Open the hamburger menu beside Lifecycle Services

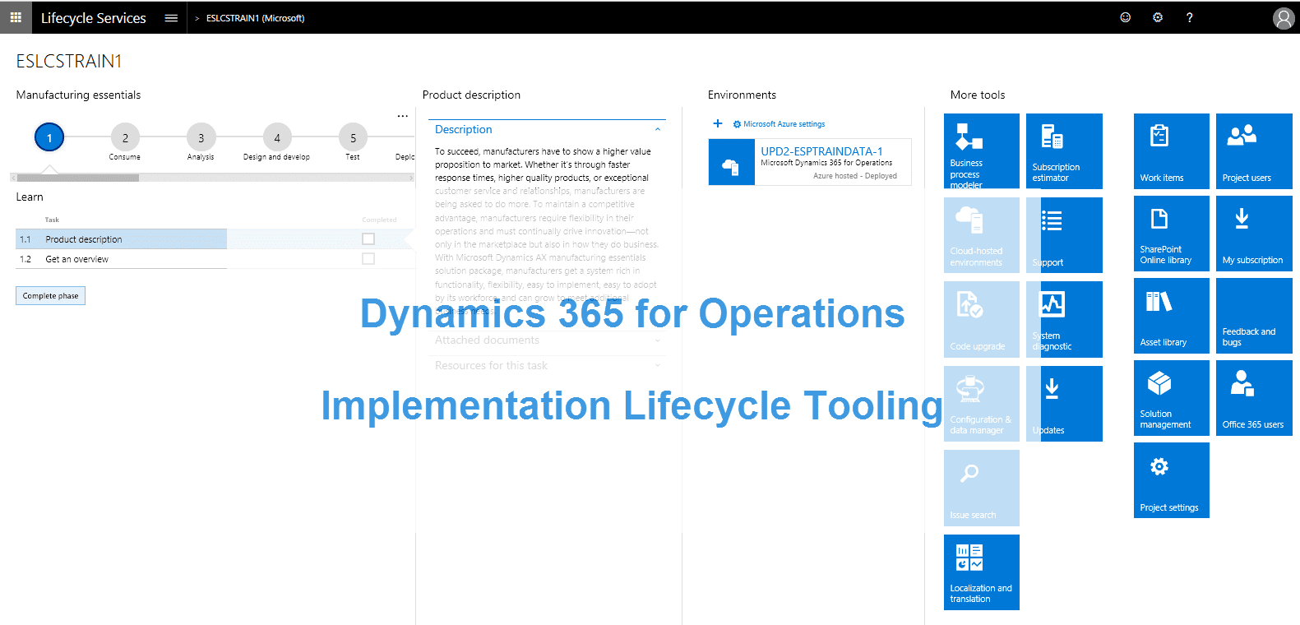point(171,18)
